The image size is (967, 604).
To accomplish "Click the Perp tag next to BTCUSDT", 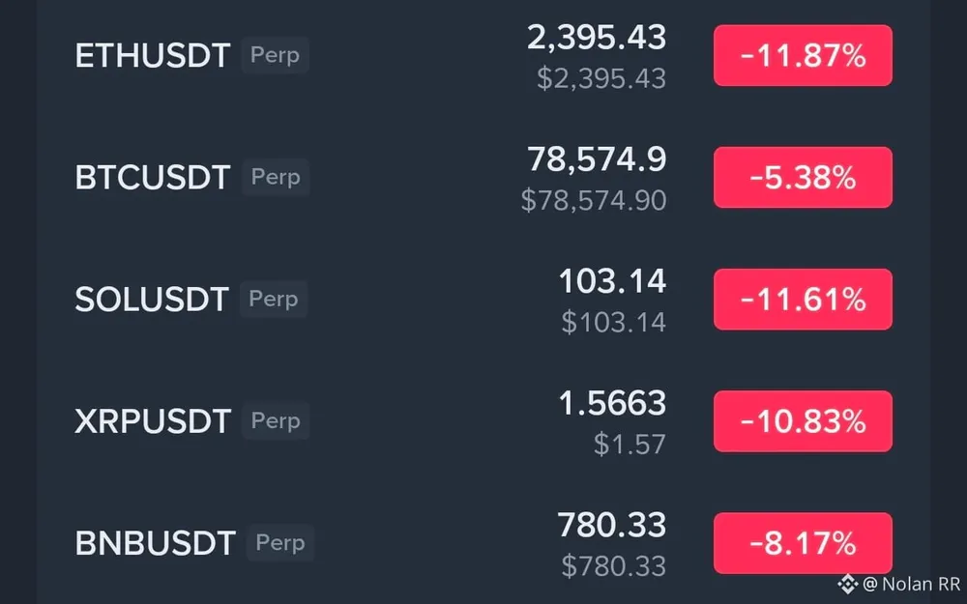I will (x=276, y=177).
